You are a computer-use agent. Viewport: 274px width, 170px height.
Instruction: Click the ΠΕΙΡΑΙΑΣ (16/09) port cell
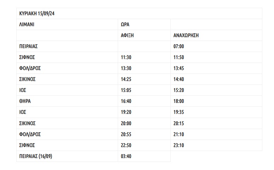pyautogui.click(x=35, y=156)
